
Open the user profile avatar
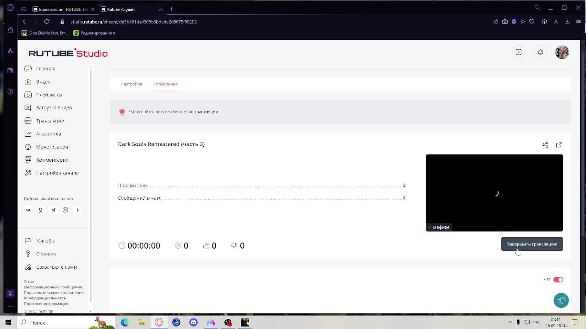[562, 52]
